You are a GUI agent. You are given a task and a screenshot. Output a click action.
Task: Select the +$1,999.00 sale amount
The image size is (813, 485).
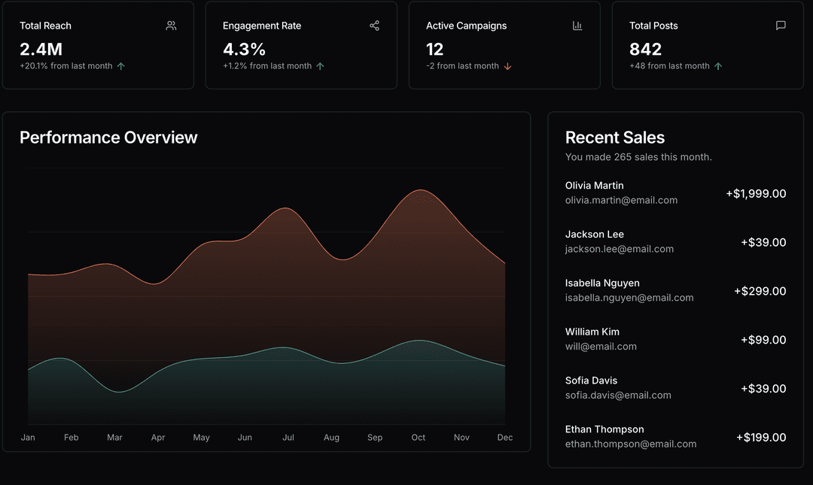point(756,193)
